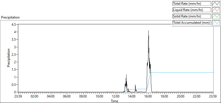Open the Solid Rate plot style icon
This screenshot has height=103, width=221.
click(216, 16)
